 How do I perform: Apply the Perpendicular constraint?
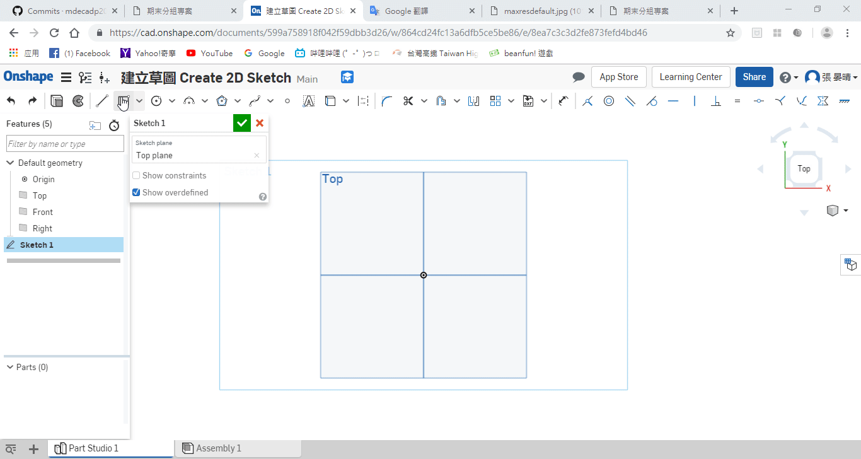click(x=716, y=101)
